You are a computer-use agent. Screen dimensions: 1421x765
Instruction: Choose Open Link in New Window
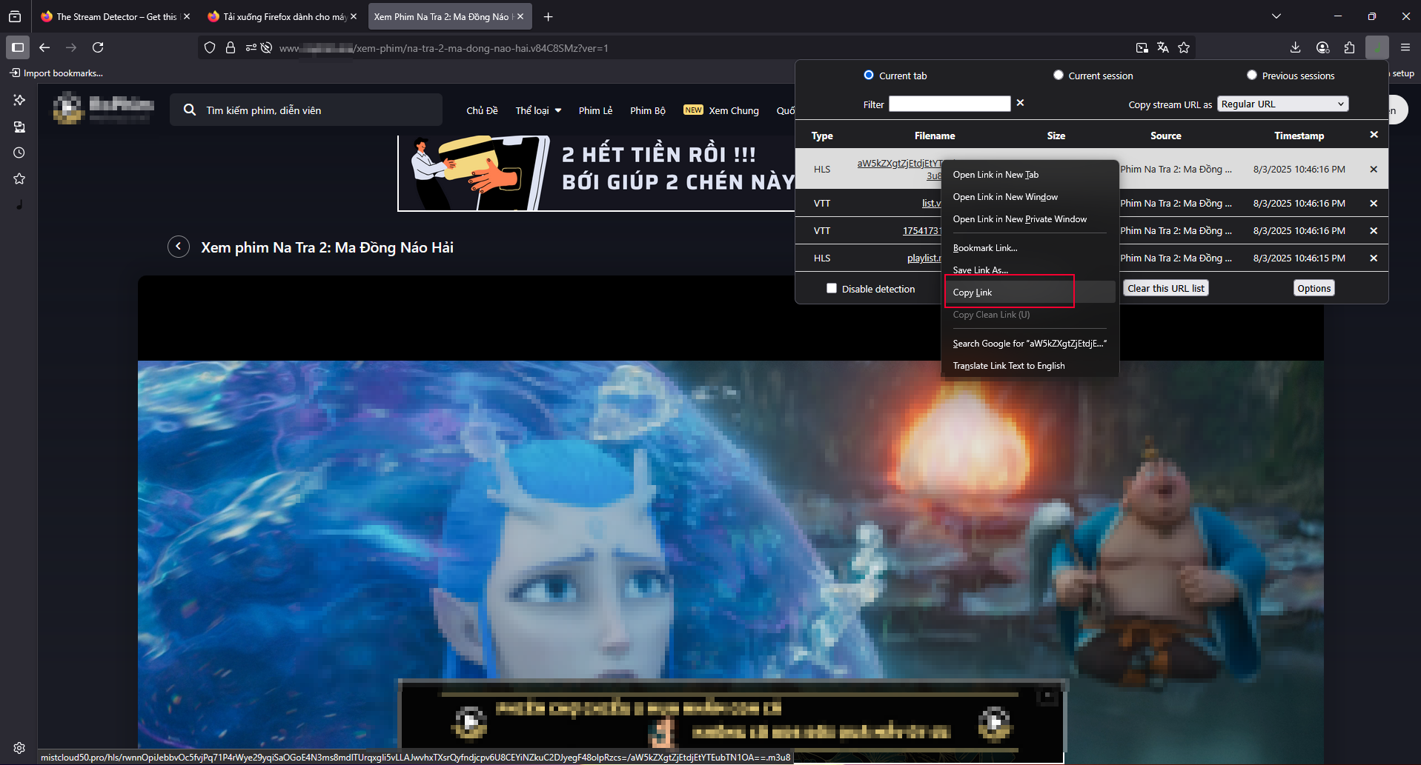[x=1030, y=197]
